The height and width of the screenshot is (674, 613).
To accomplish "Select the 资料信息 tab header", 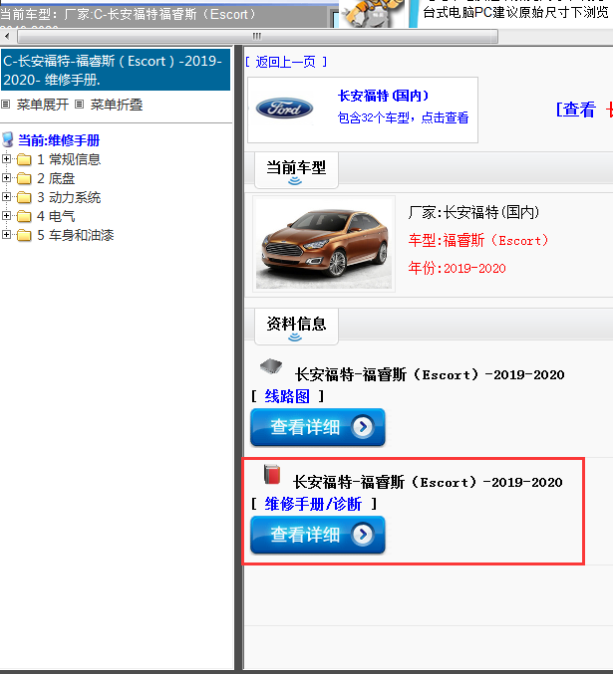I will tap(296, 326).
